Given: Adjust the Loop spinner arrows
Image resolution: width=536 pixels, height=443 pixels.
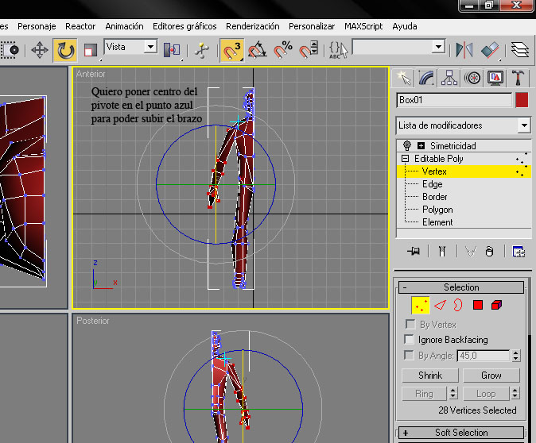Looking at the screenshot, I should pos(515,394).
